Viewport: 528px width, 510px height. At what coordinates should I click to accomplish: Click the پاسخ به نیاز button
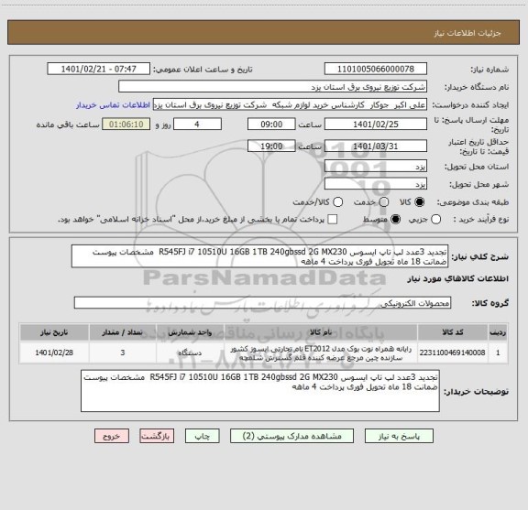click(399, 436)
